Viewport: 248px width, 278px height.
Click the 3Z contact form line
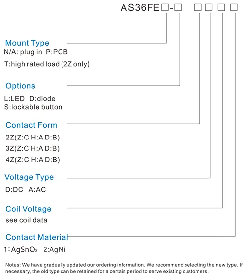[x=33, y=148]
